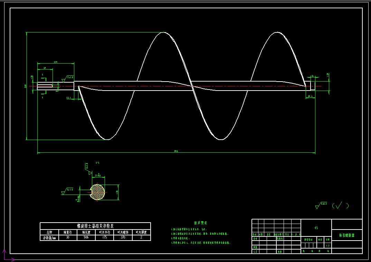Click the red shaft centerline
The height and width of the screenshot is (262, 371).
[x=175, y=86]
